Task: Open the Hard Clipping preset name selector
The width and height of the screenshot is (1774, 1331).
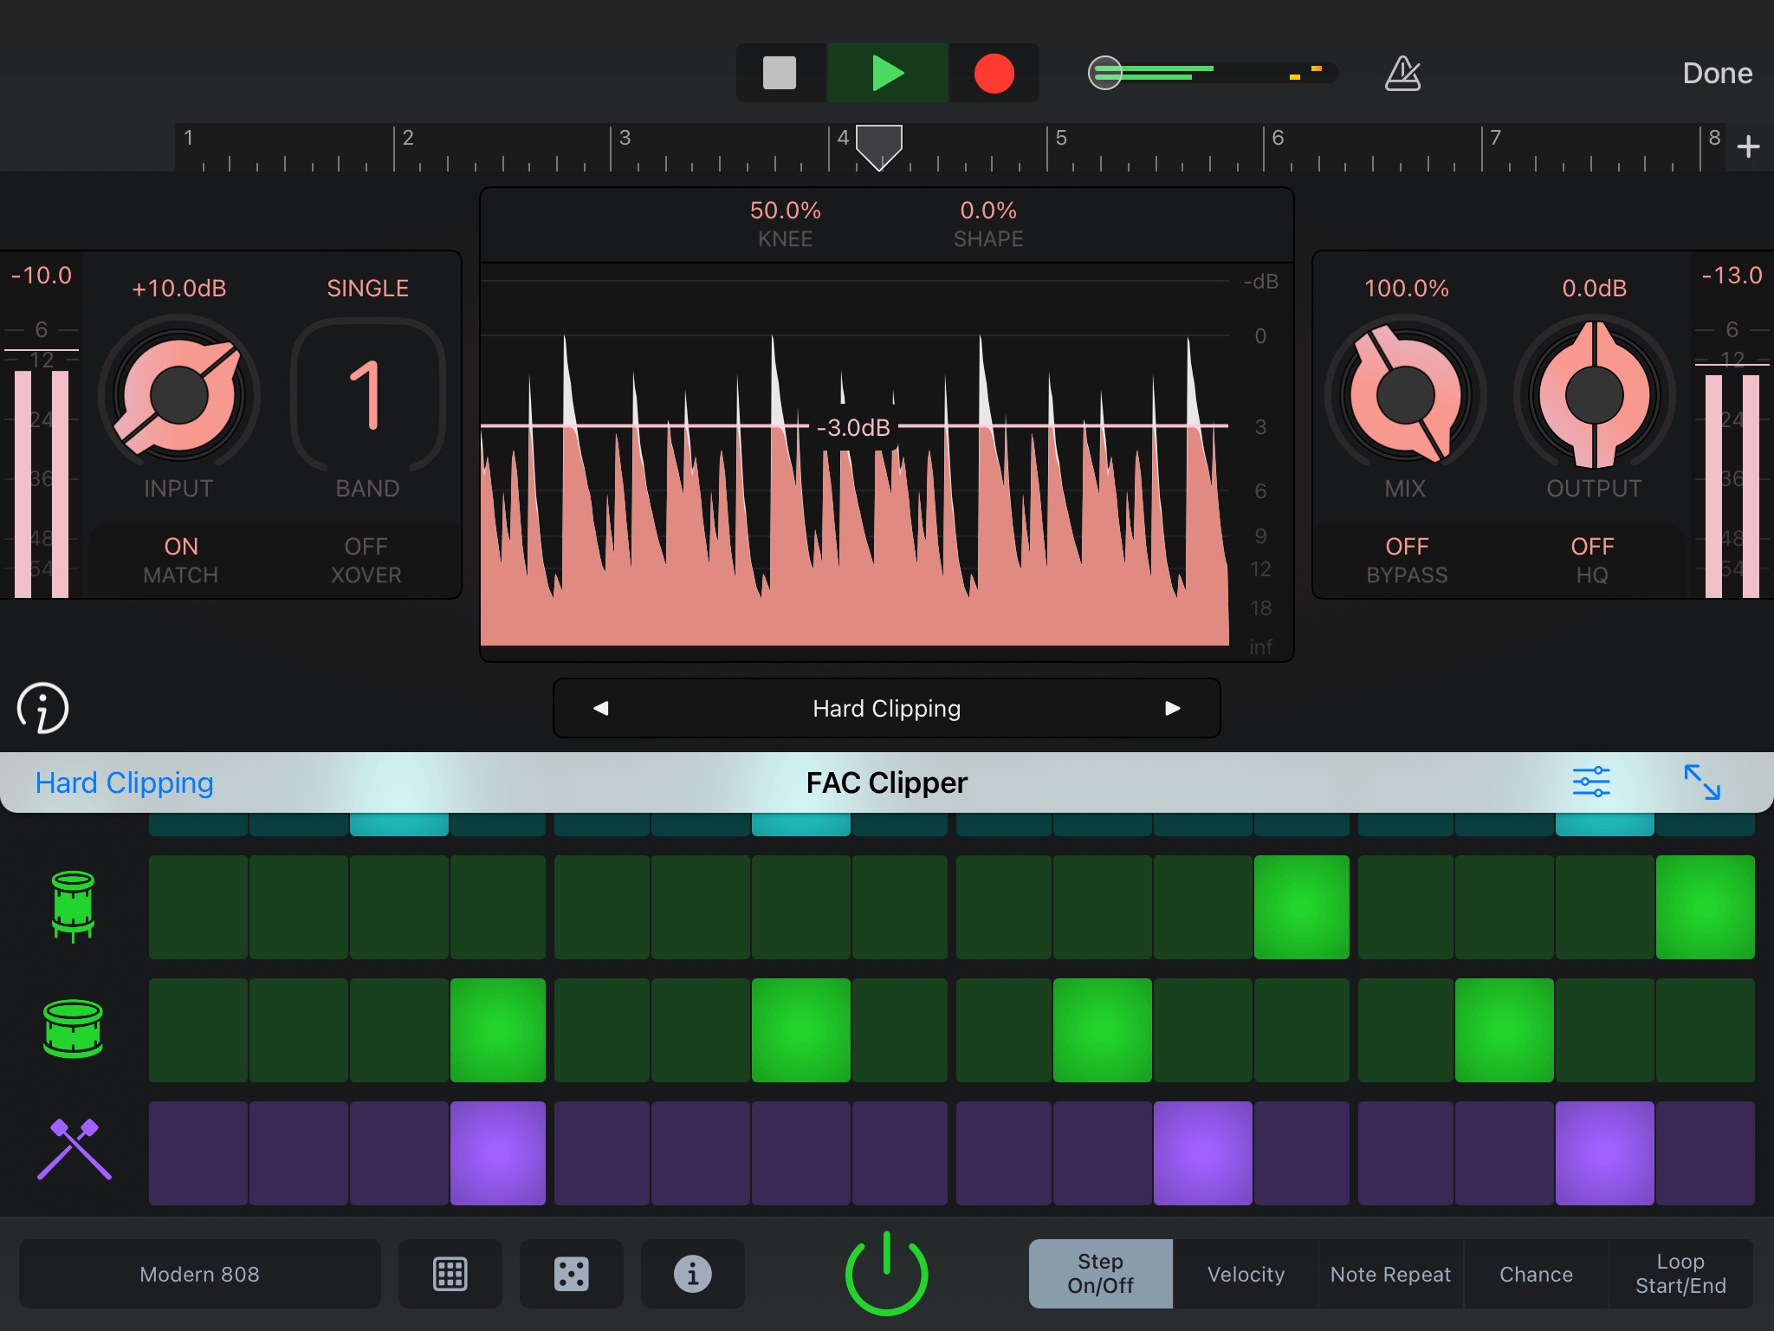Action: [x=886, y=708]
